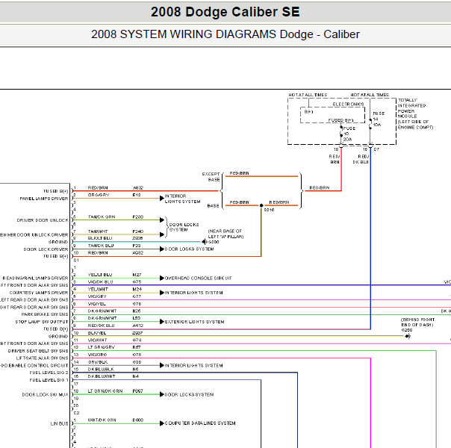
Task: Click the 'TOTALLY INTEGRATED POWER MODULE' label
Action: [x=411, y=108]
